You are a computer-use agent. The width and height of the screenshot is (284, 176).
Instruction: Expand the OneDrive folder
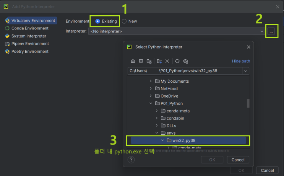[x=151, y=96]
